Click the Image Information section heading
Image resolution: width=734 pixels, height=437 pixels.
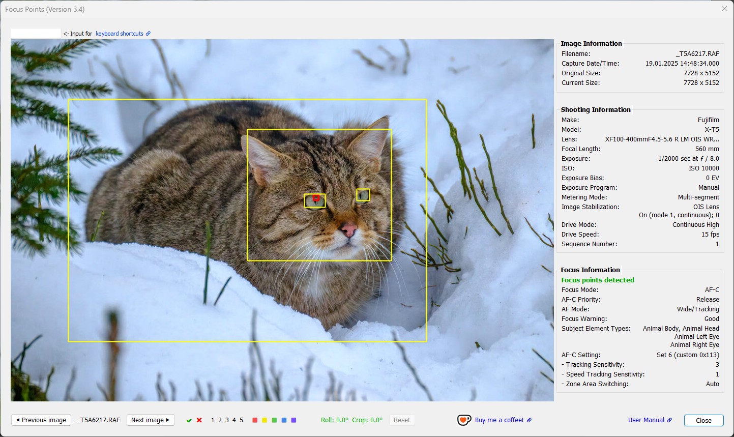tap(591, 44)
